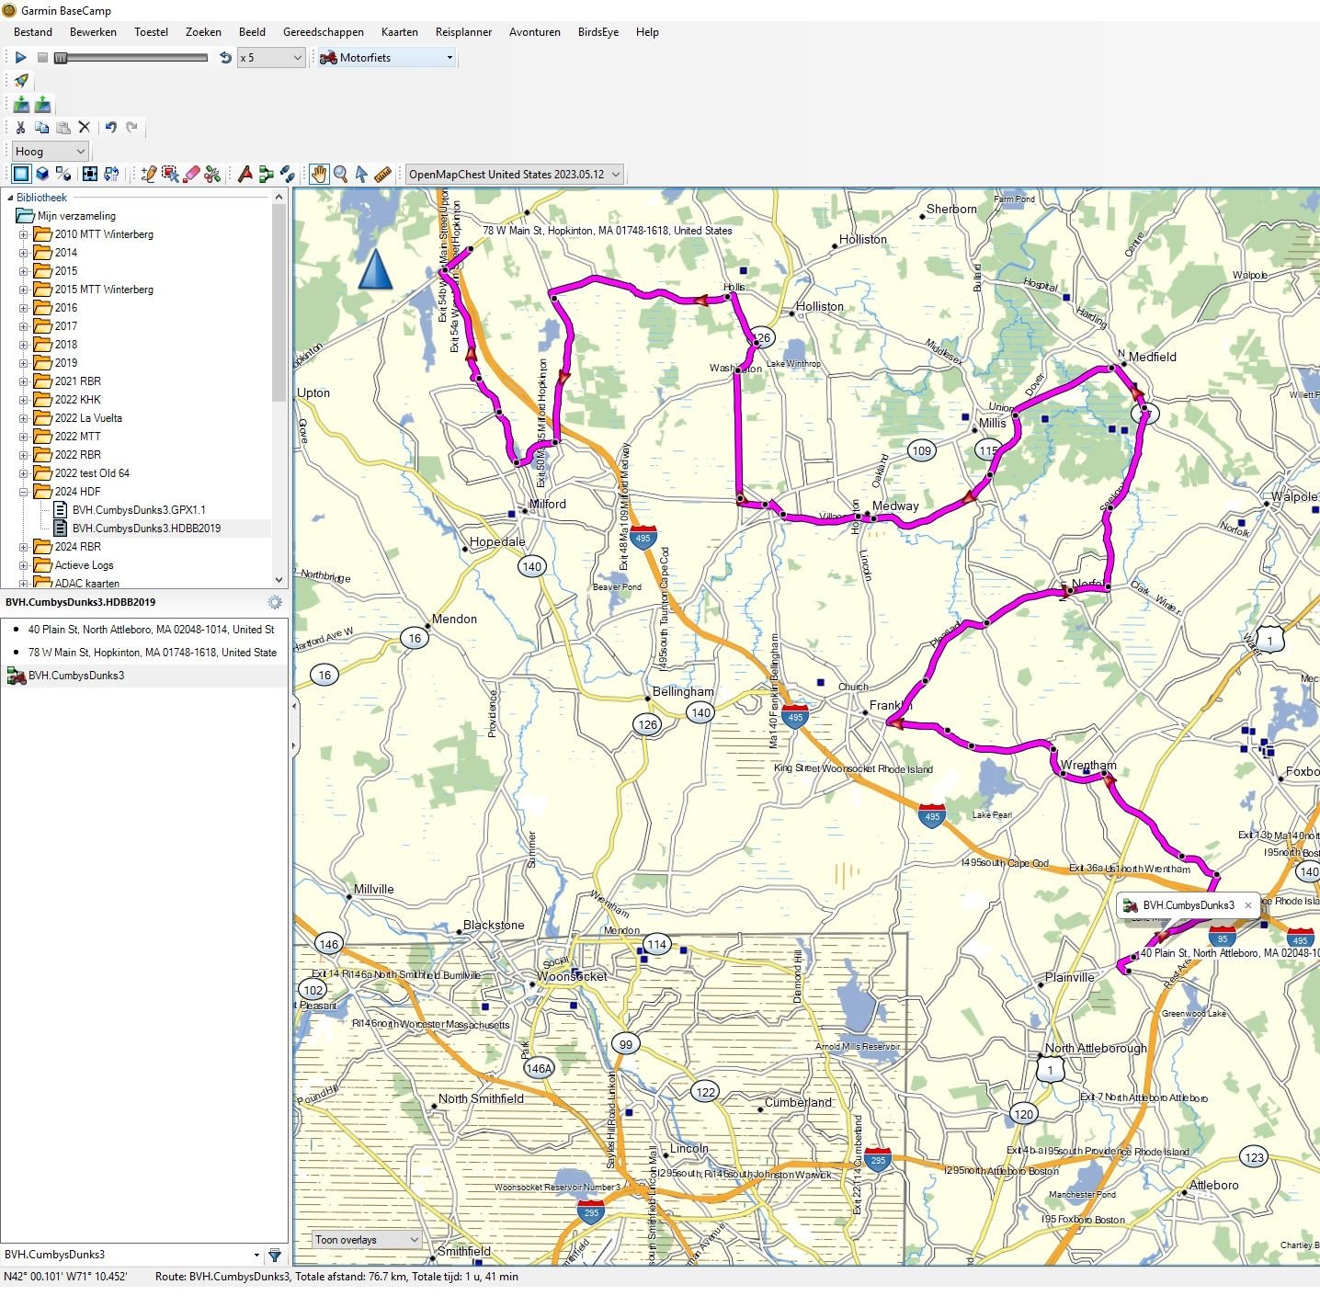The height and width of the screenshot is (1296, 1320).
Task: Choose the eraser tool
Action: (191, 174)
